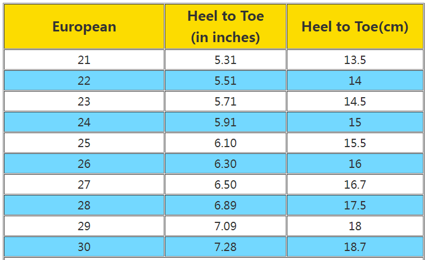This screenshot has height=260, width=429.
Task: Click the 5.71 inches cell
Action: tap(225, 101)
